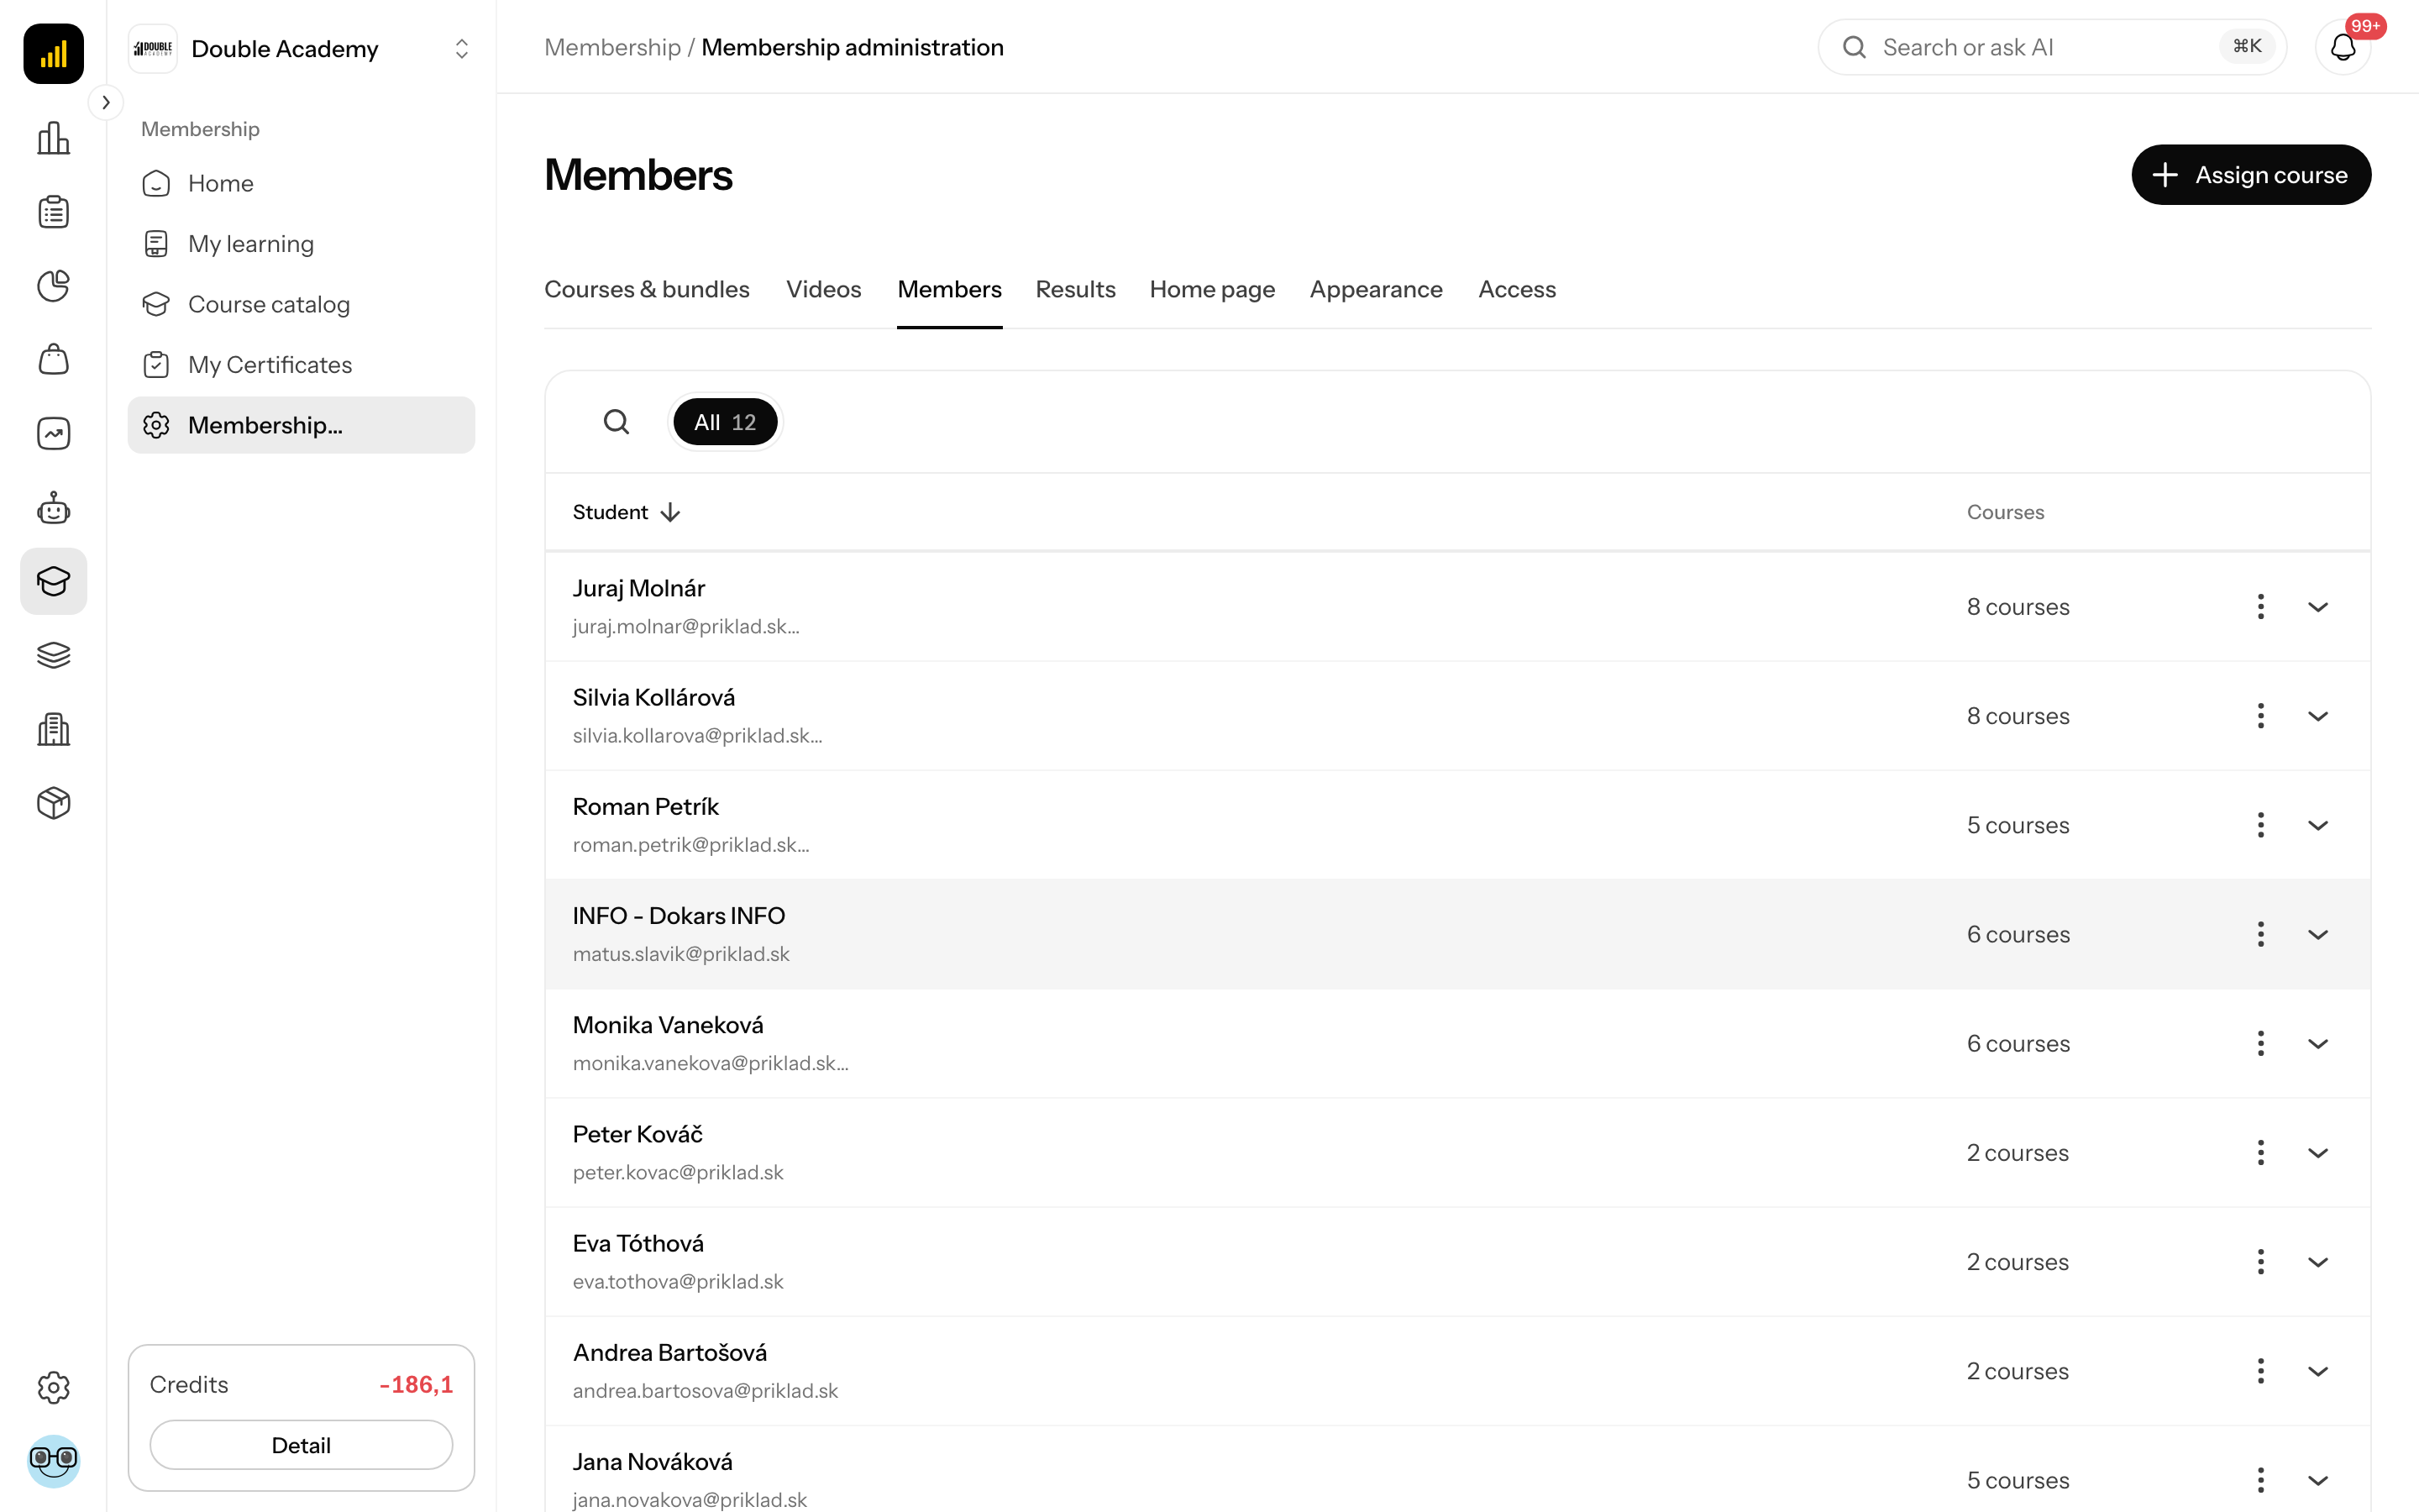
Task: Expand the sidebar with the arrow toggle
Action: click(x=106, y=102)
